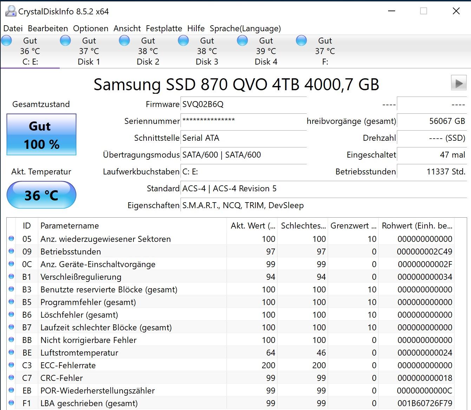The image size is (471, 410).
Task: Click the Samsung SSD 870 QVO title
Action: pyautogui.click(x=236, y=84)
